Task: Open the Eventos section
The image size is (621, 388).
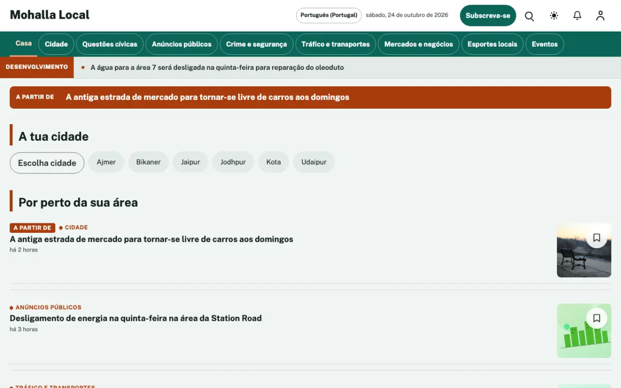Action: pos(545,44)
